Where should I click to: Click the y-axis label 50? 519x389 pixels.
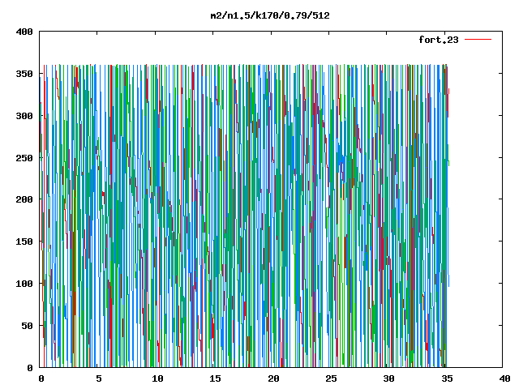[27, 326]
